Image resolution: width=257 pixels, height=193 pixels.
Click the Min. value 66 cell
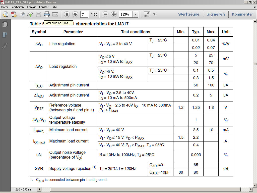click(x=181, y=172)
